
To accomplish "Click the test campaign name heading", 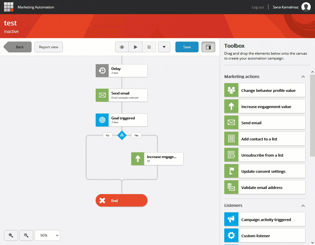I will [x=10, y=23].
